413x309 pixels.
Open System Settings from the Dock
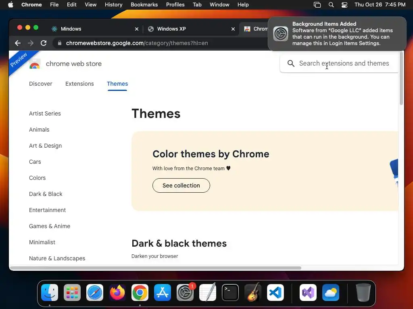tap(185, 293)
